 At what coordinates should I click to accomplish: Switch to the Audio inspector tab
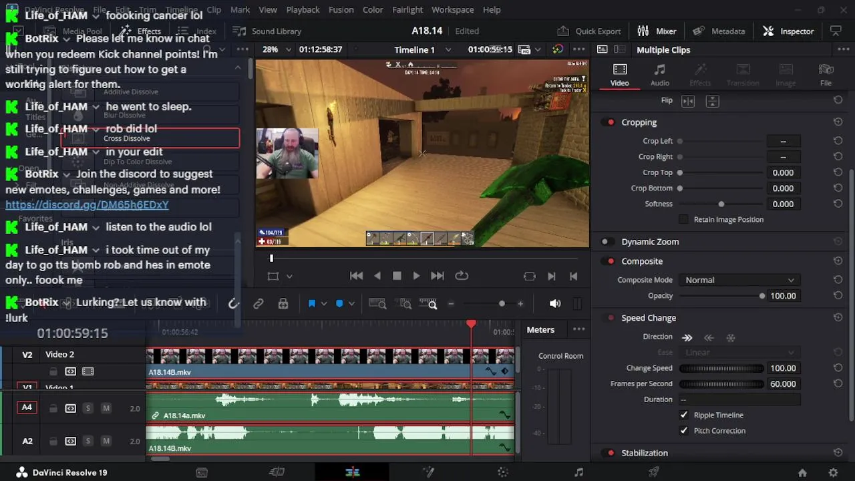tap(660, 75)
